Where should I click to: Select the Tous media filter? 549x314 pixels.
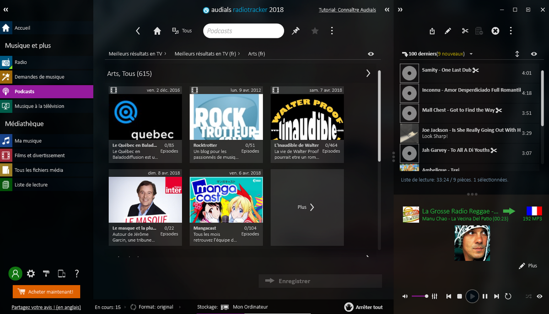point(182,31)
